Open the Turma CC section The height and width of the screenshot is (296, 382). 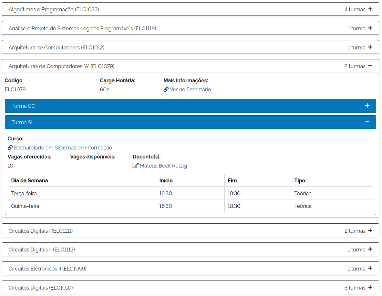23,106
